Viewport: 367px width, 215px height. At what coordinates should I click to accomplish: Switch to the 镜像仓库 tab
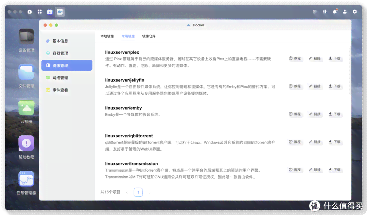tap(149, 36)
